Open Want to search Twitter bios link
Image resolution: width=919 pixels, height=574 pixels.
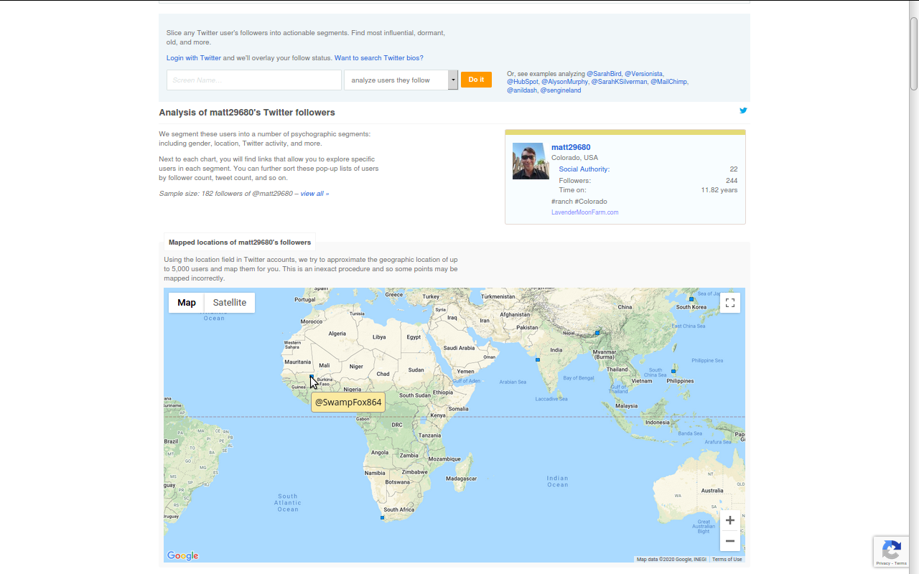[x=379, y=58]
